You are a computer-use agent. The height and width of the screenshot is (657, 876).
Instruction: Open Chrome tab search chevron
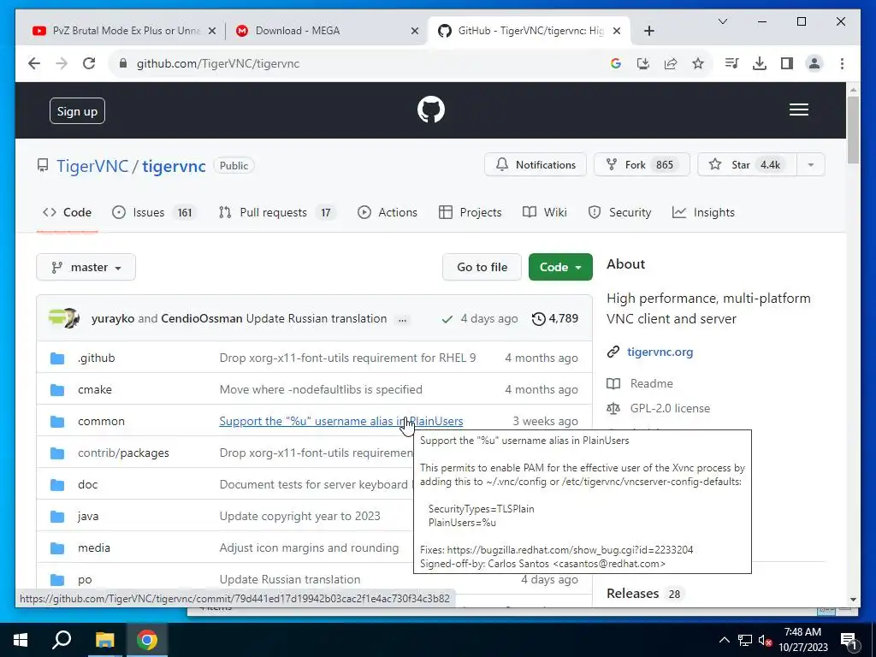(722, 21)
